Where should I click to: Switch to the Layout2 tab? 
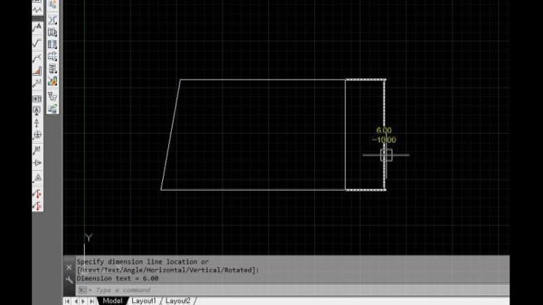pyautogui.click(x=178, y=301)
